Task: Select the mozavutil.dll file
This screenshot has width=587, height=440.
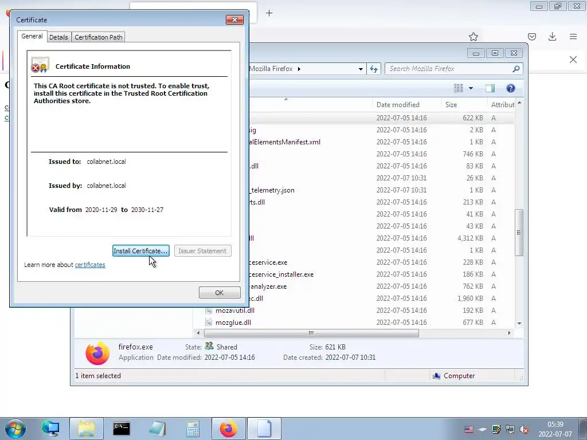Action: 235,311
